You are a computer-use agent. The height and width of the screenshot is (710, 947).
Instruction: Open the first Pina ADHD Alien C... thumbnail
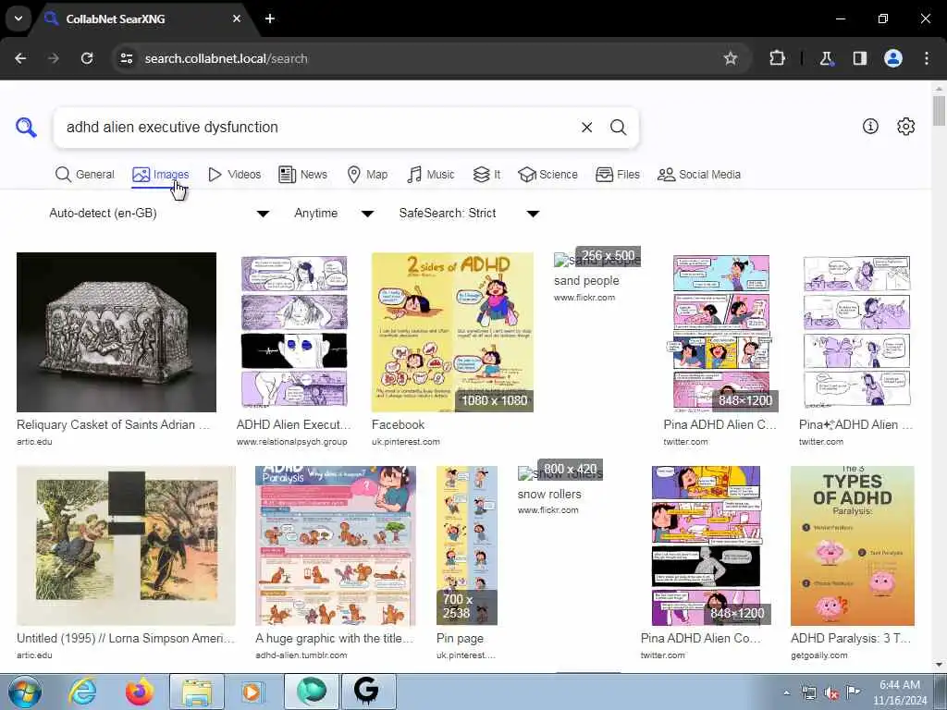(x=721, y=332)
